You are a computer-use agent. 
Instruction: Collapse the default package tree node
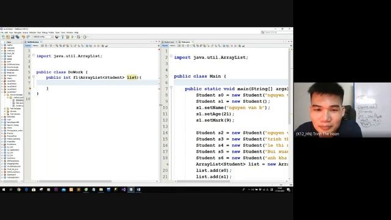(x=8, y=98)
